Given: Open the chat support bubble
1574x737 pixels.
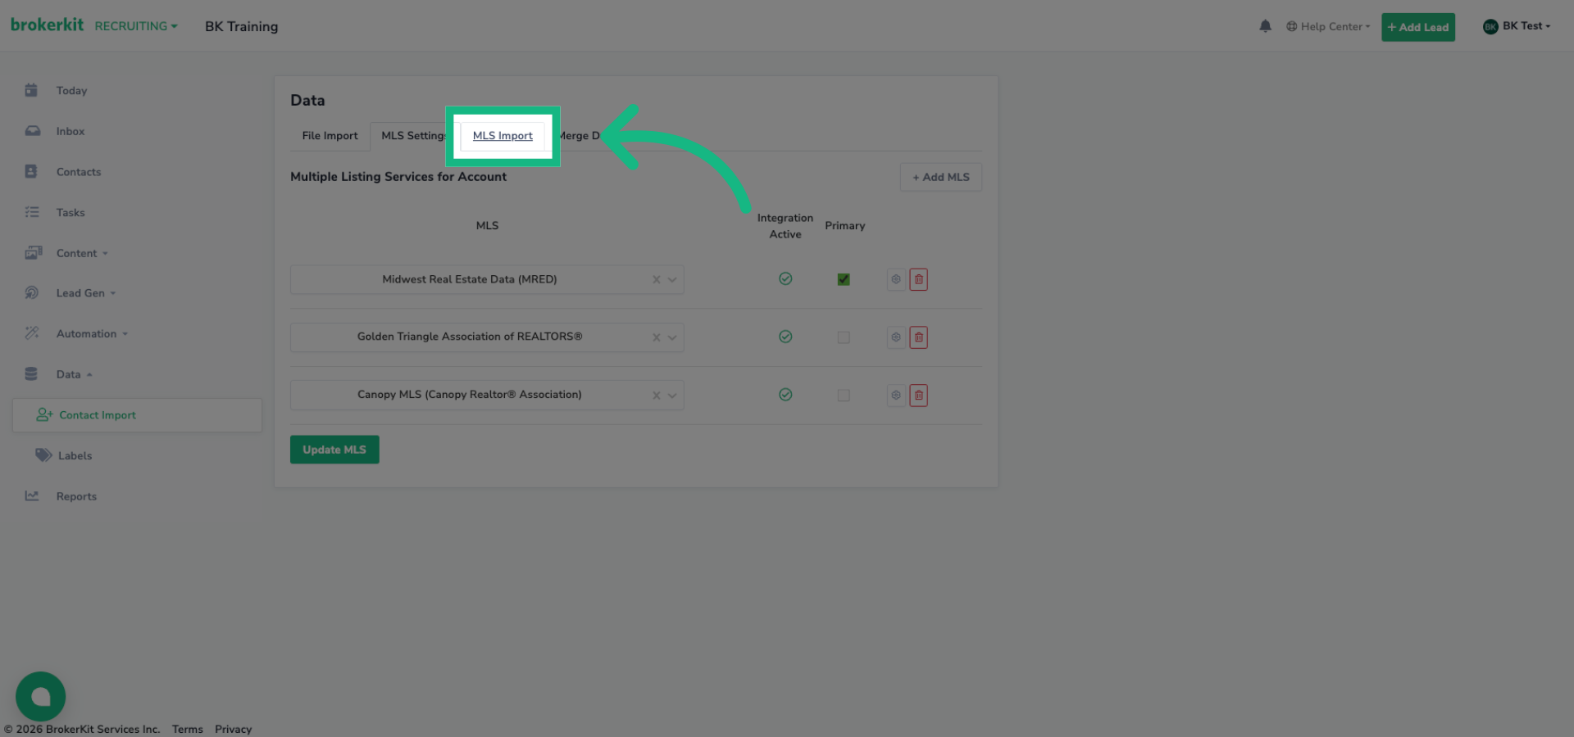Looking at the screenshot, I should 40,696.
